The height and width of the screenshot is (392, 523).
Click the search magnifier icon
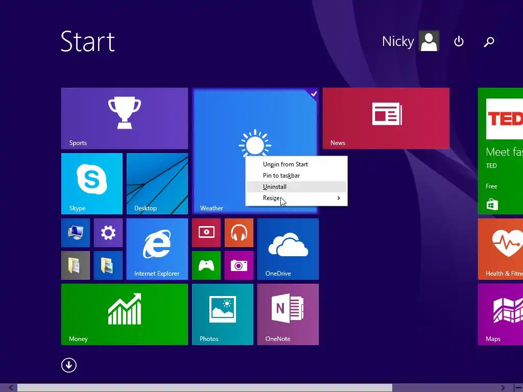[x=489, y=42]
